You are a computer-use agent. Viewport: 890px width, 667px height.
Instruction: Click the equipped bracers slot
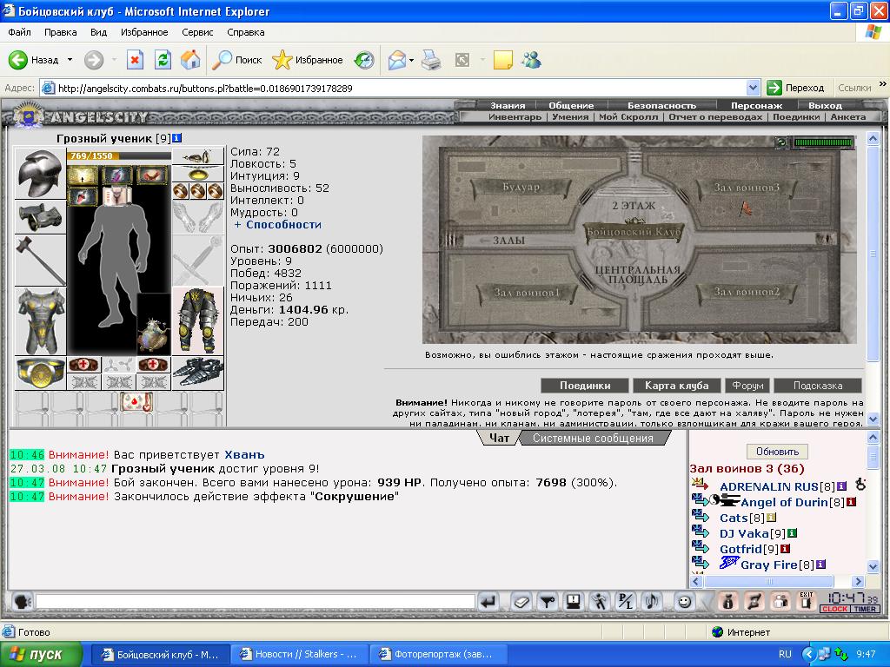tap(40, 217)
